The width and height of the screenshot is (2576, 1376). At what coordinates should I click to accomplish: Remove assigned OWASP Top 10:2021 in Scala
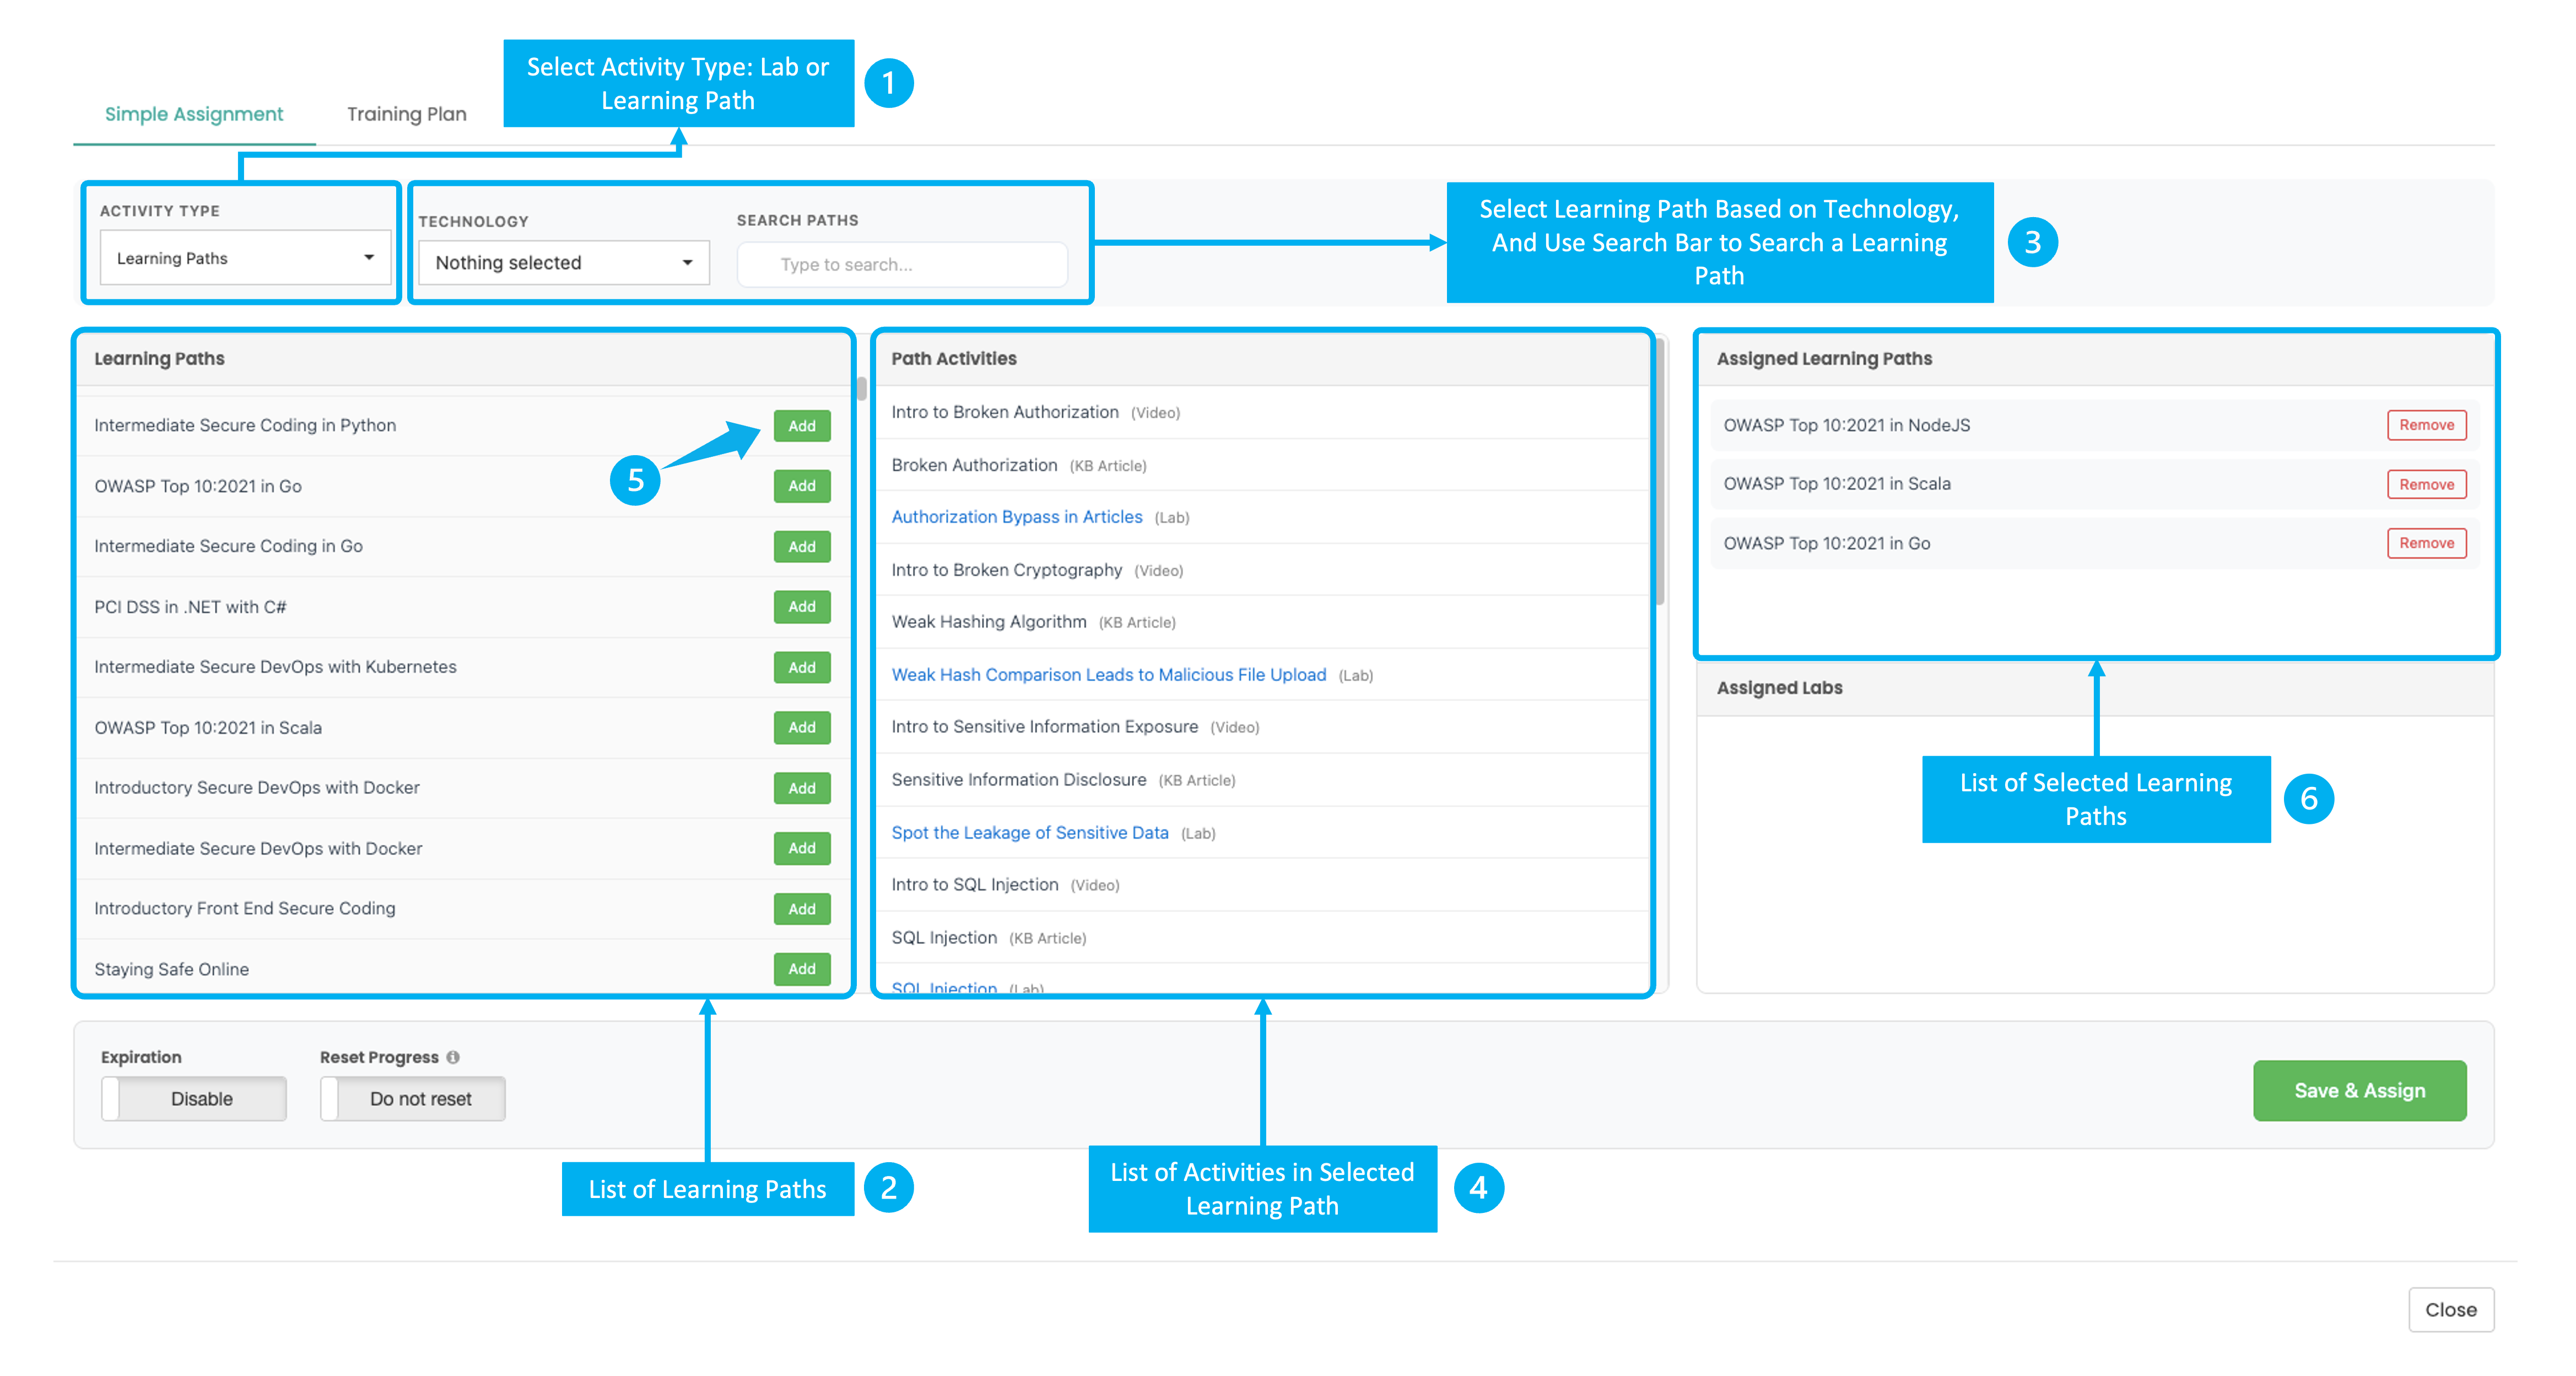pyautogui.click(x=2426, y=484)
